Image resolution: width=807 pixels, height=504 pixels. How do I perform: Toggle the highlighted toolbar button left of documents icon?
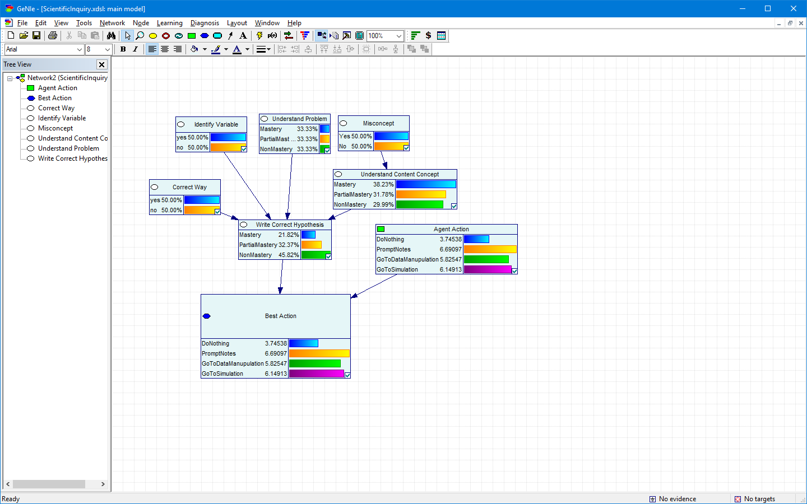point(322,35)
